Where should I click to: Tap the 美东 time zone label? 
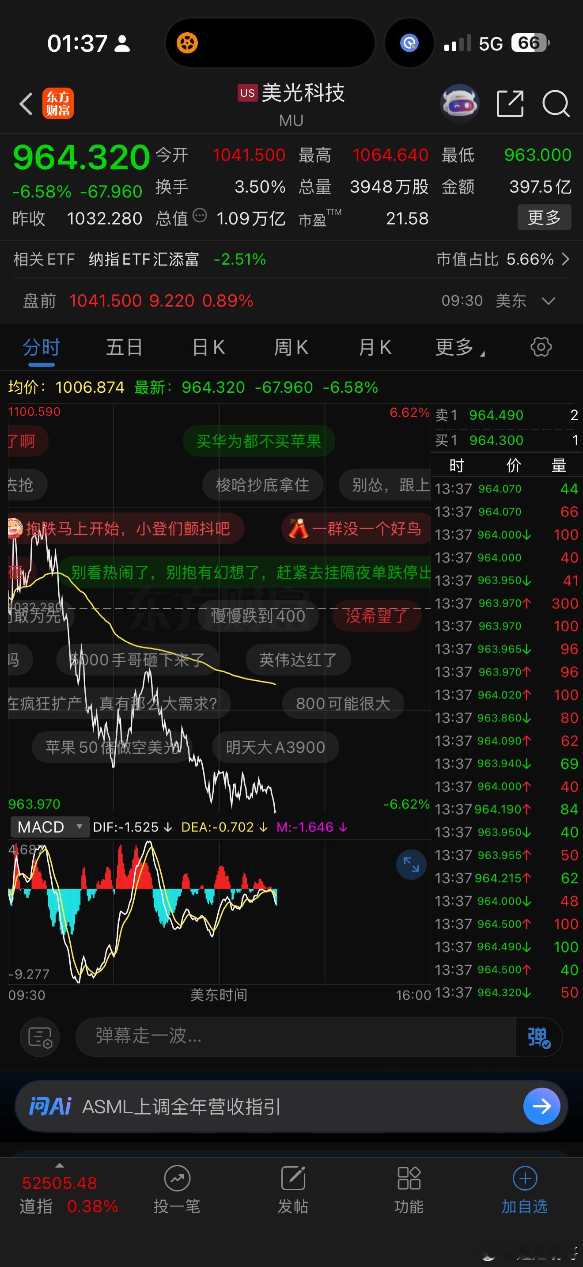click(511, 300)
